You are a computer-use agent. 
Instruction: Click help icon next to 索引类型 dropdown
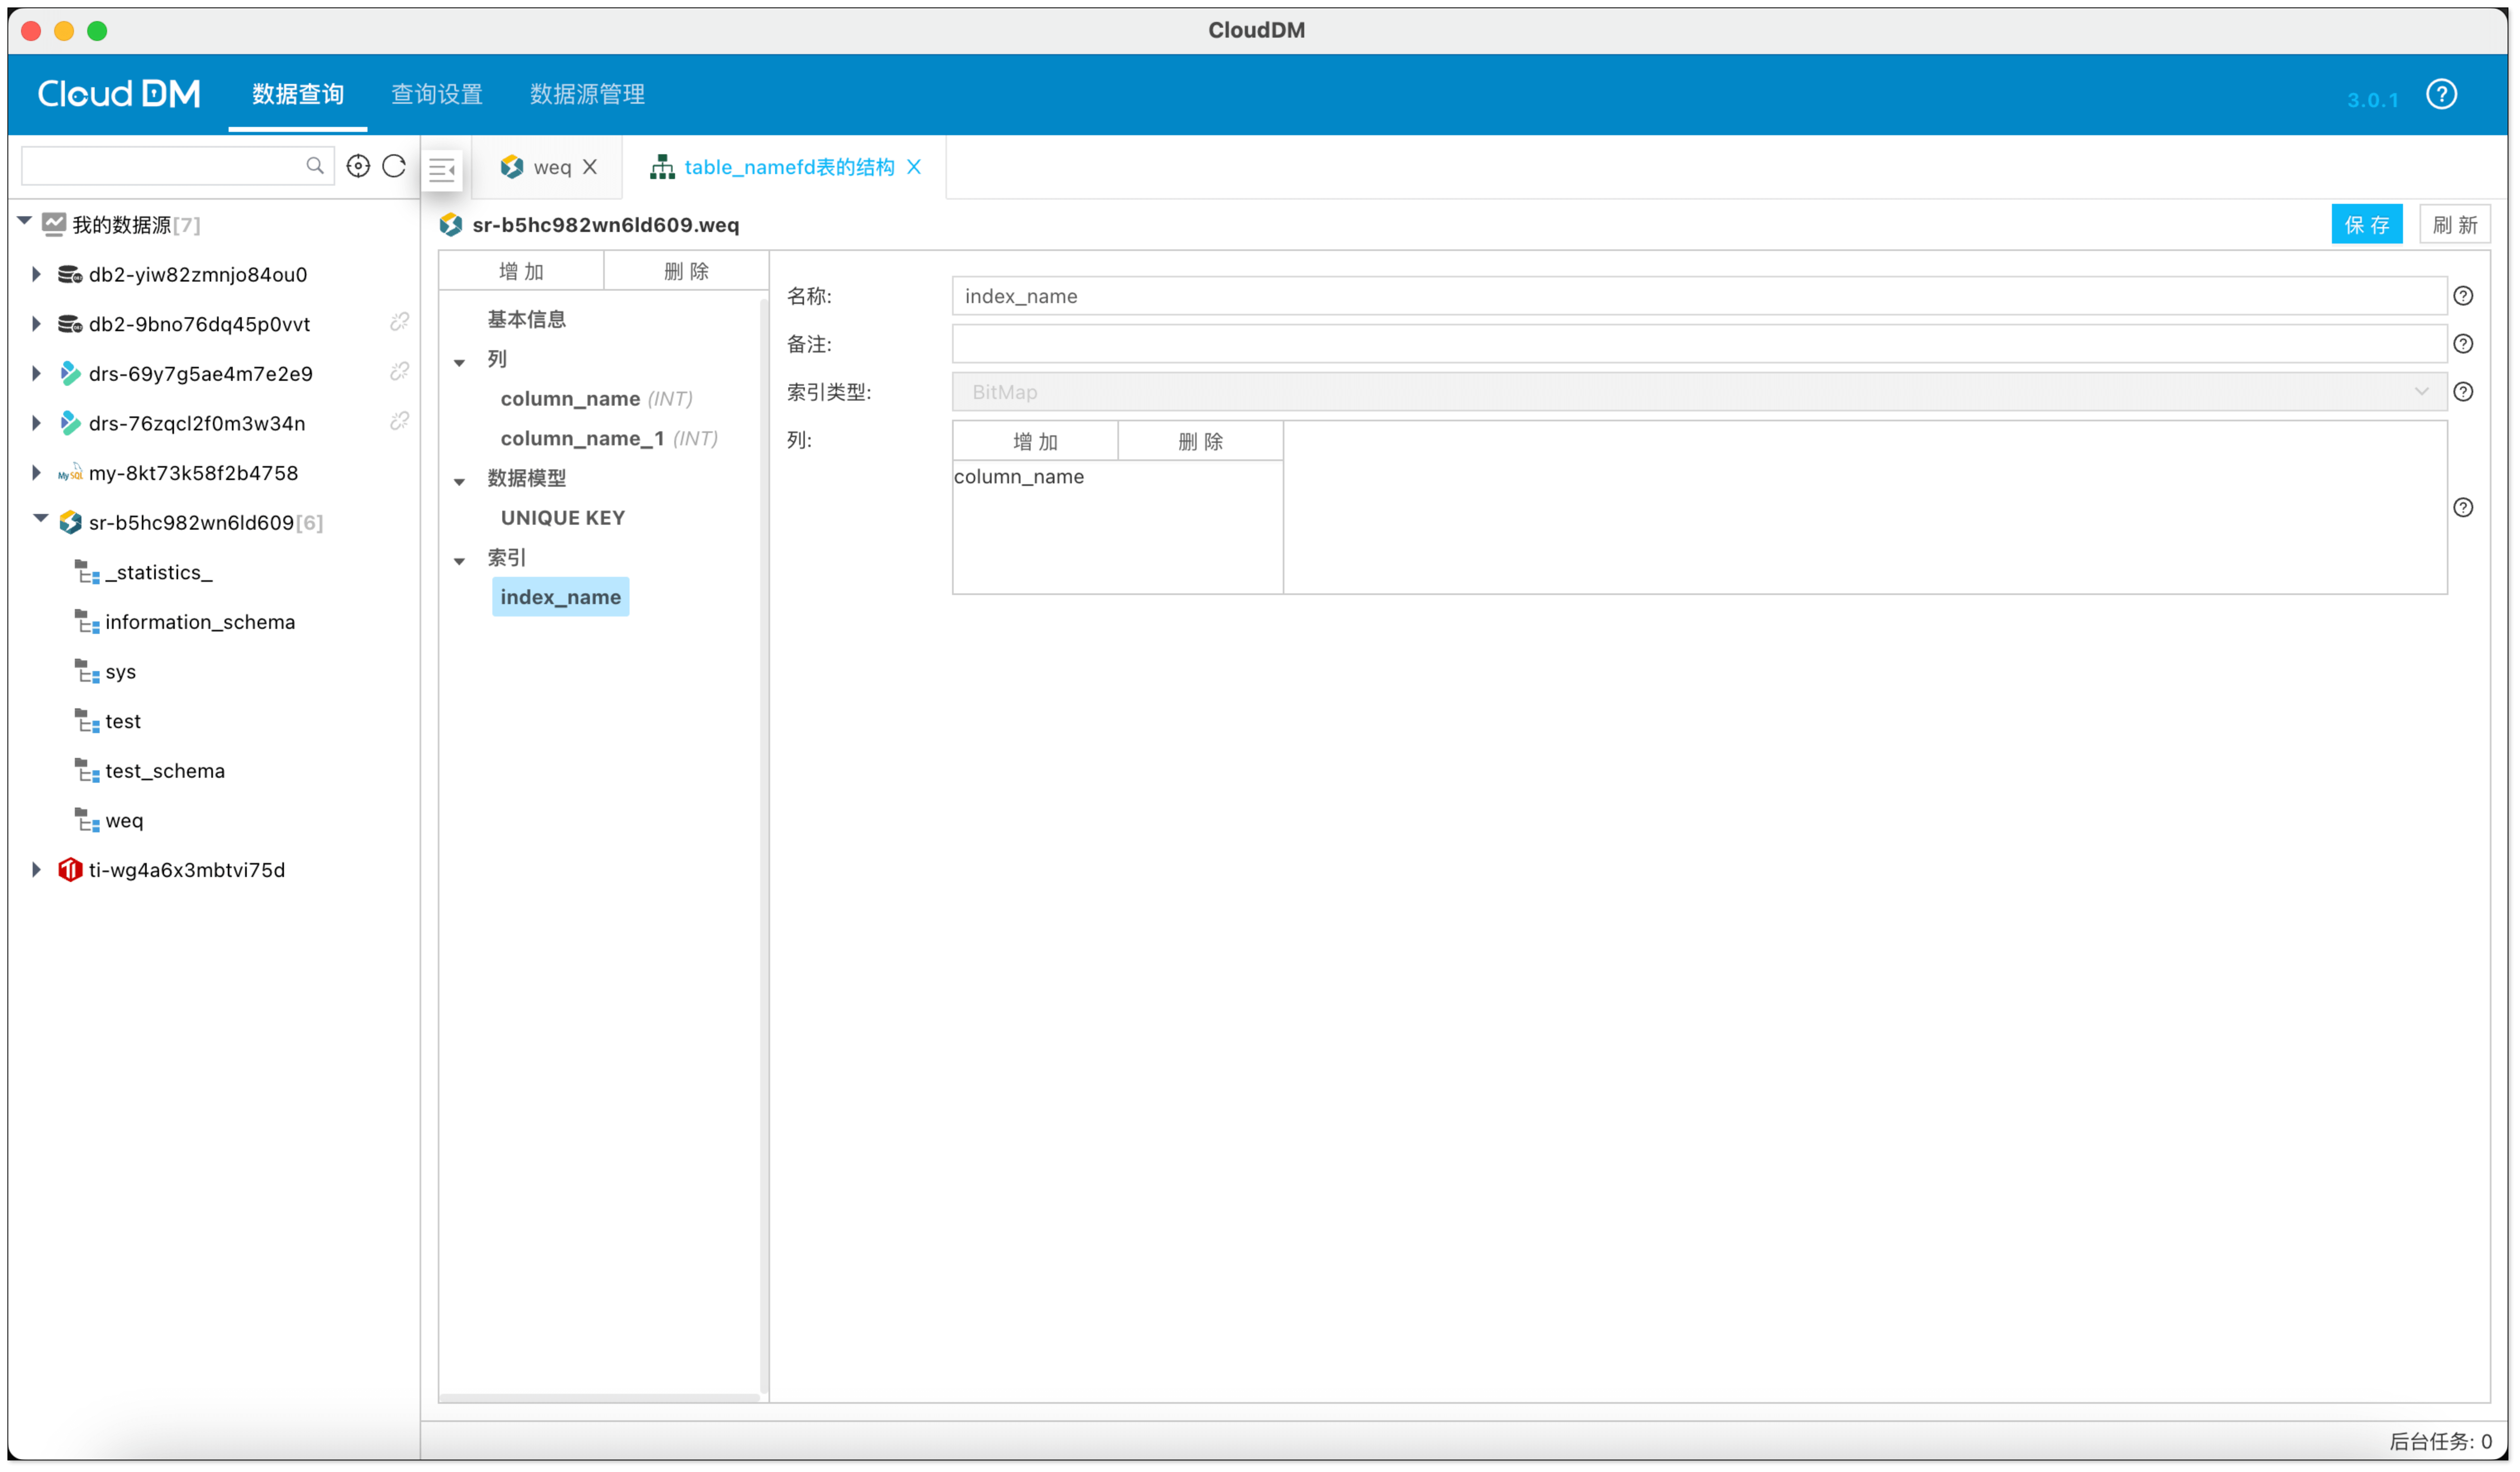tap(2463, 392)
